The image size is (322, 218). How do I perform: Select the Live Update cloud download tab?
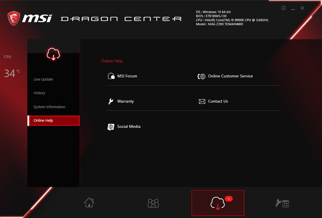point(218,203)
